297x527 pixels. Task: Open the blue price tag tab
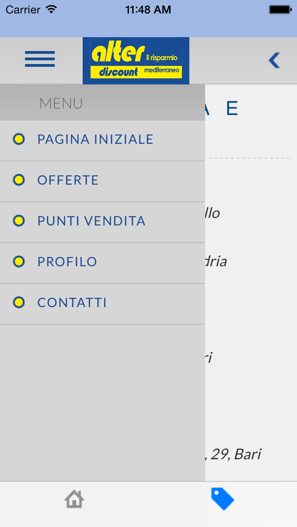[x=222, y=499]
